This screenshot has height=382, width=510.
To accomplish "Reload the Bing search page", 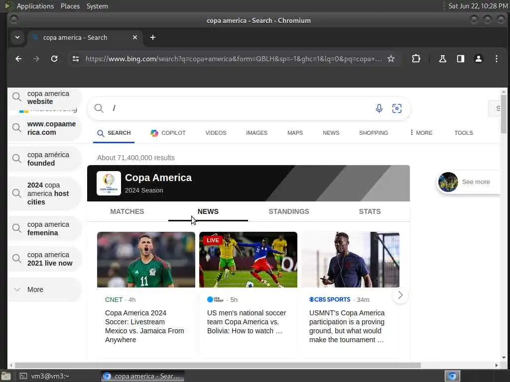I will point(54,59).
